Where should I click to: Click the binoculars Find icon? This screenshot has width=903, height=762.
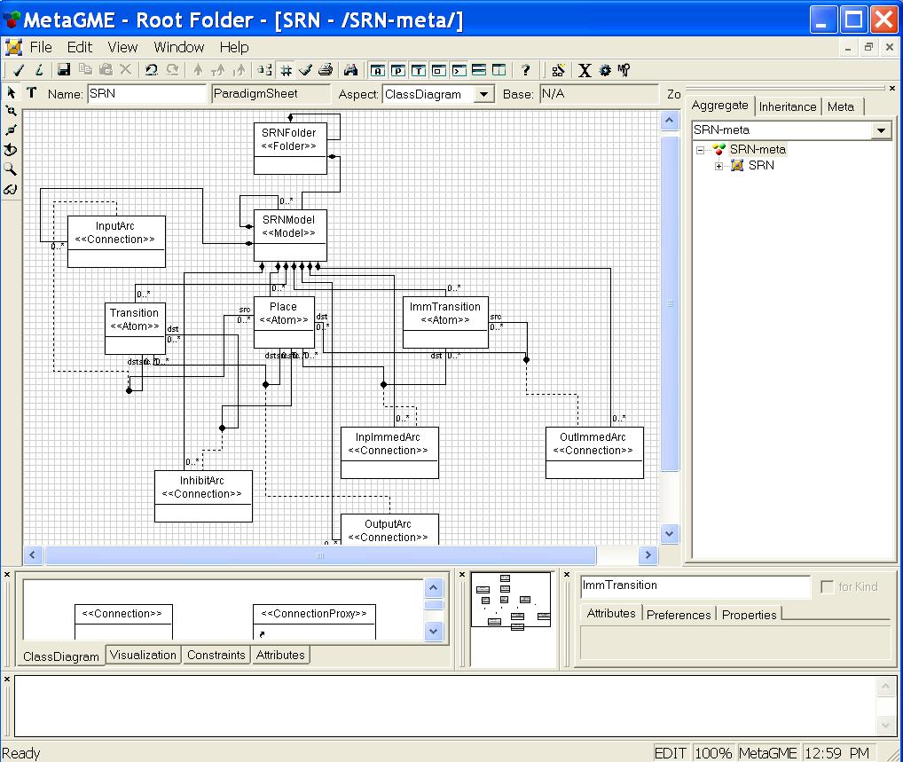pyautogui.click(x=350, y=70)
